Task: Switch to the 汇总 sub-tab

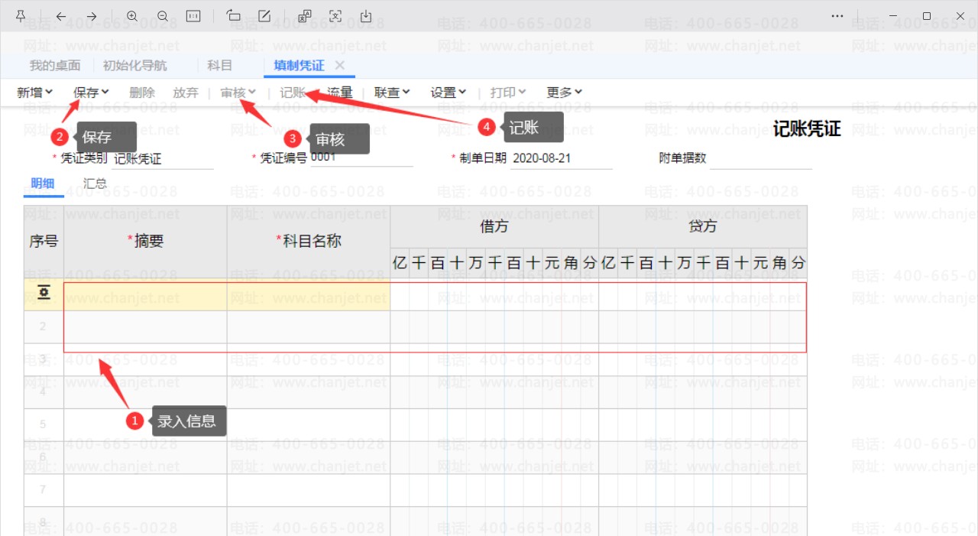Action: [95, 184]
